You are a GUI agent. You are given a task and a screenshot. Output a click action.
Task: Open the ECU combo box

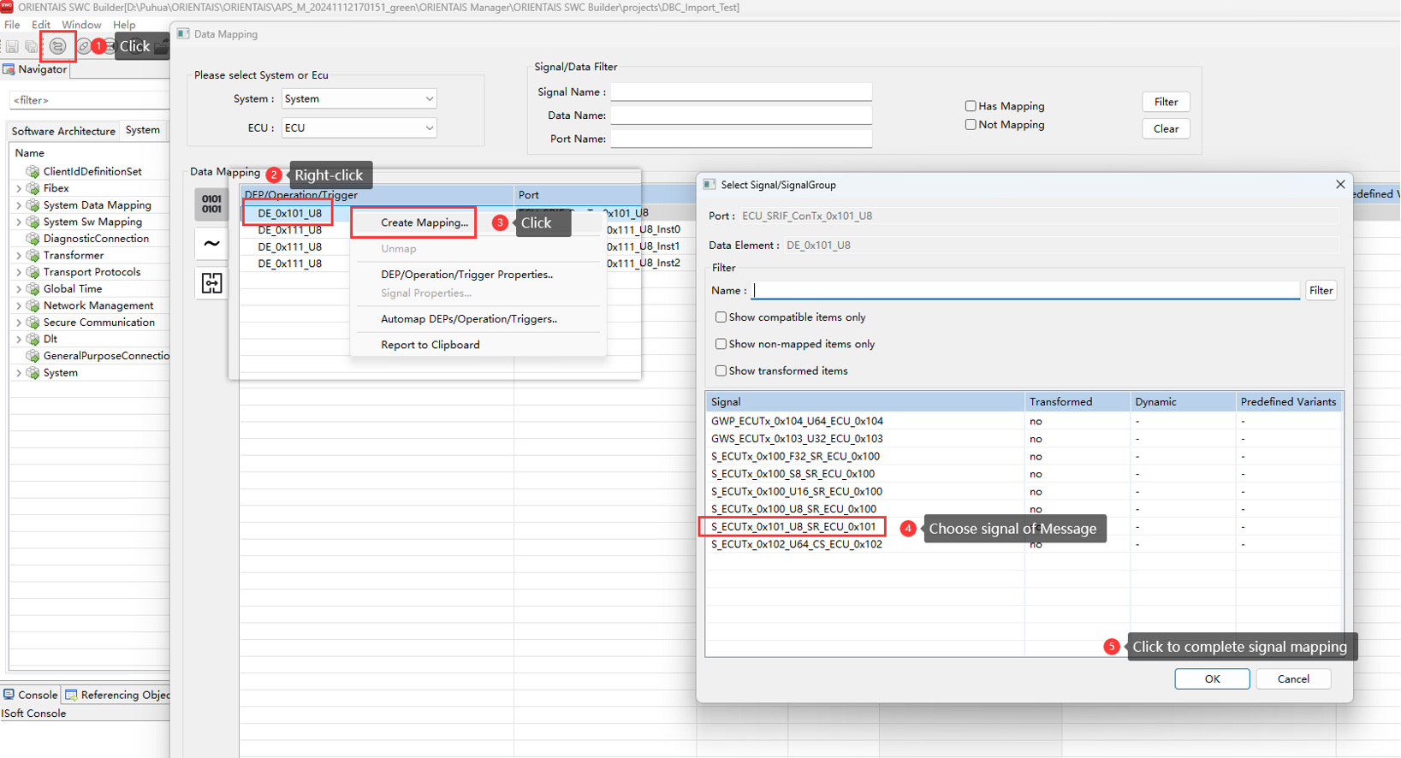359,128
